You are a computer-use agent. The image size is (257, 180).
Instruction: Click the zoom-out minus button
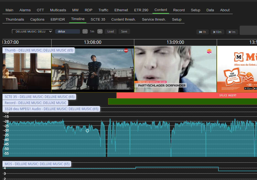(85, 31)
